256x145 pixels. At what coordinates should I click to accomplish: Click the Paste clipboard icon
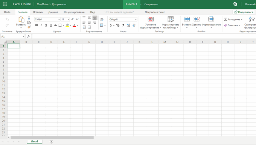point(21,20)
